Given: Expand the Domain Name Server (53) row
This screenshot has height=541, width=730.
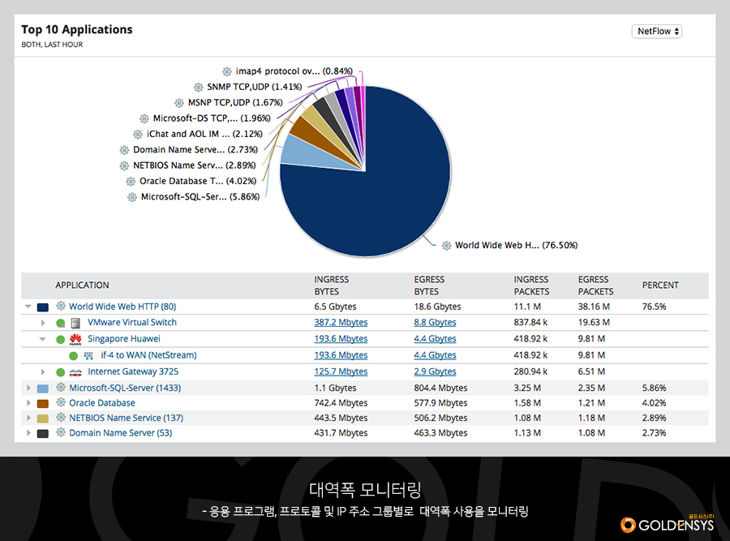Looking at the screenshot, I should coord(28,433).
